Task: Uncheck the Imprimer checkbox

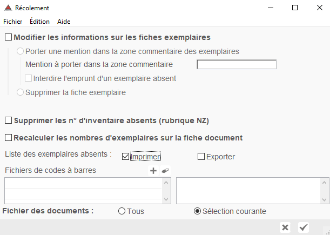Action: pyautogui.click(x=125, y=157)
